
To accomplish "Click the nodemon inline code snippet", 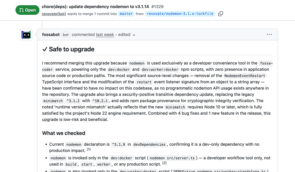I will 137,63.
